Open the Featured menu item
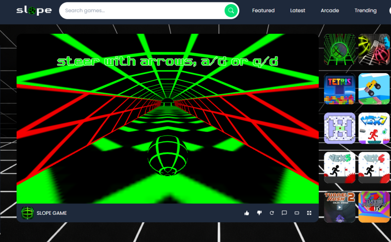Image resolution: width=391 pixels, height=242 pixels. click(x=263, y=11)
